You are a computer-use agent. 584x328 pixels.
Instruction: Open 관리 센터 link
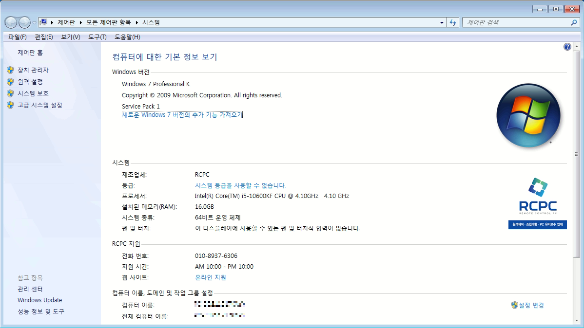30,289
